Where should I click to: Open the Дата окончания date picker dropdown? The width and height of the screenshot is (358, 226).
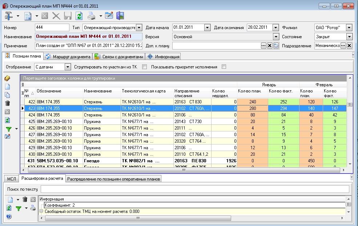click(275, 28)
